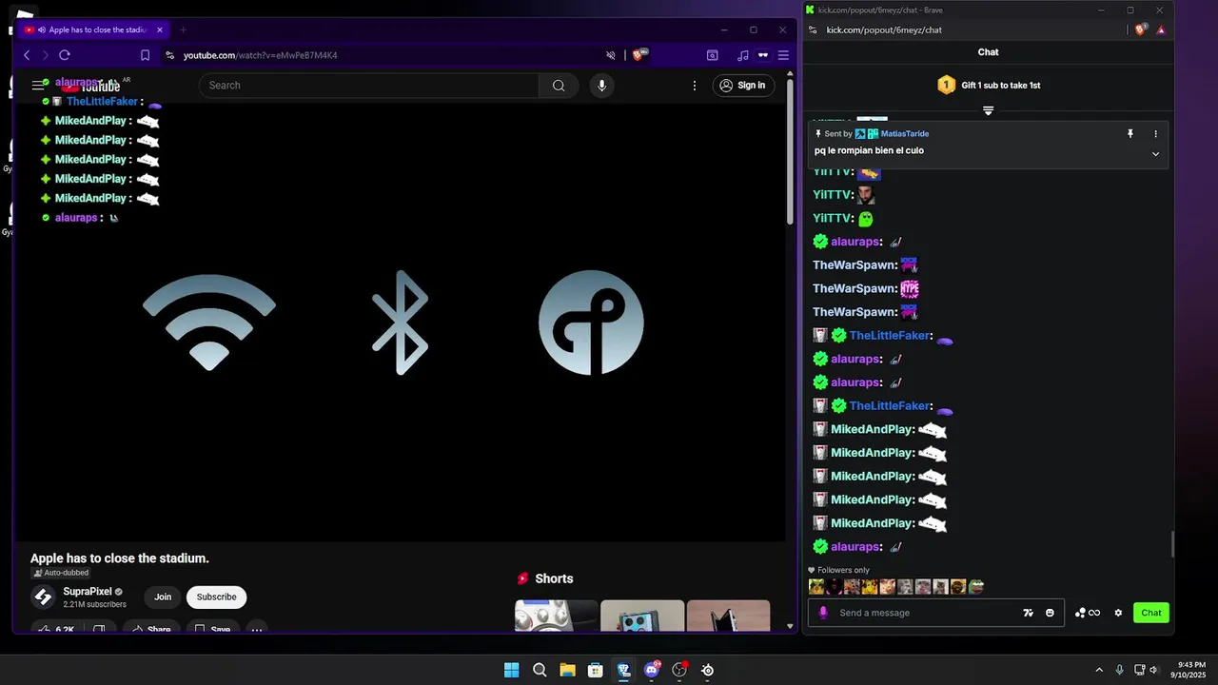Collapse the leaderboard handle under Gift banner
This screenshot has height=685, width=1218.
pos(988,111)
